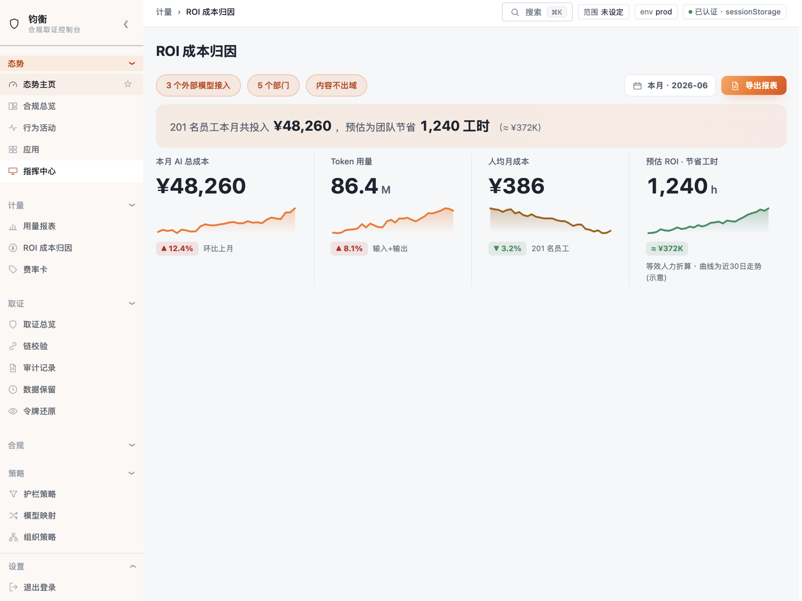Screen dimensions: 802x601
Task: Open 态势主页 in the sidebar
Action: pyautogui.click(x=72, y=84)
